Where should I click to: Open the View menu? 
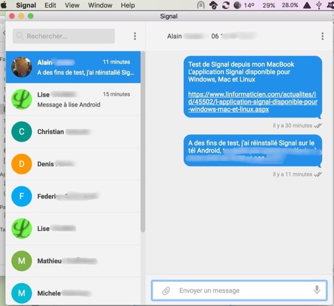tap(72, 5)
